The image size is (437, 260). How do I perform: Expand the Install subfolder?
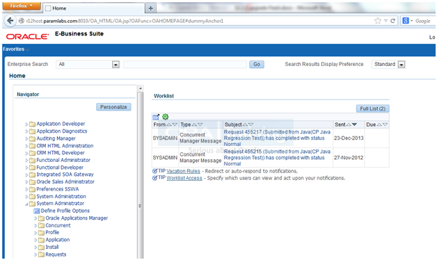35,247
